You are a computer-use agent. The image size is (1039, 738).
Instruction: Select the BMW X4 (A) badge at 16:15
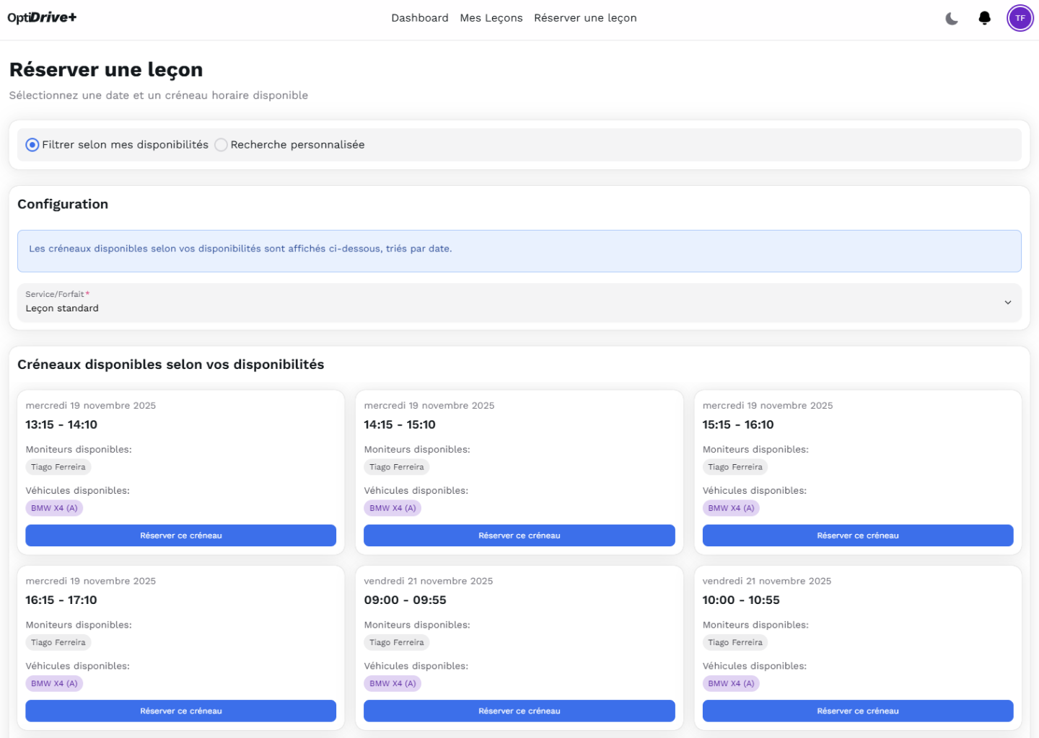pyautogui.click(x=54, y=683)
